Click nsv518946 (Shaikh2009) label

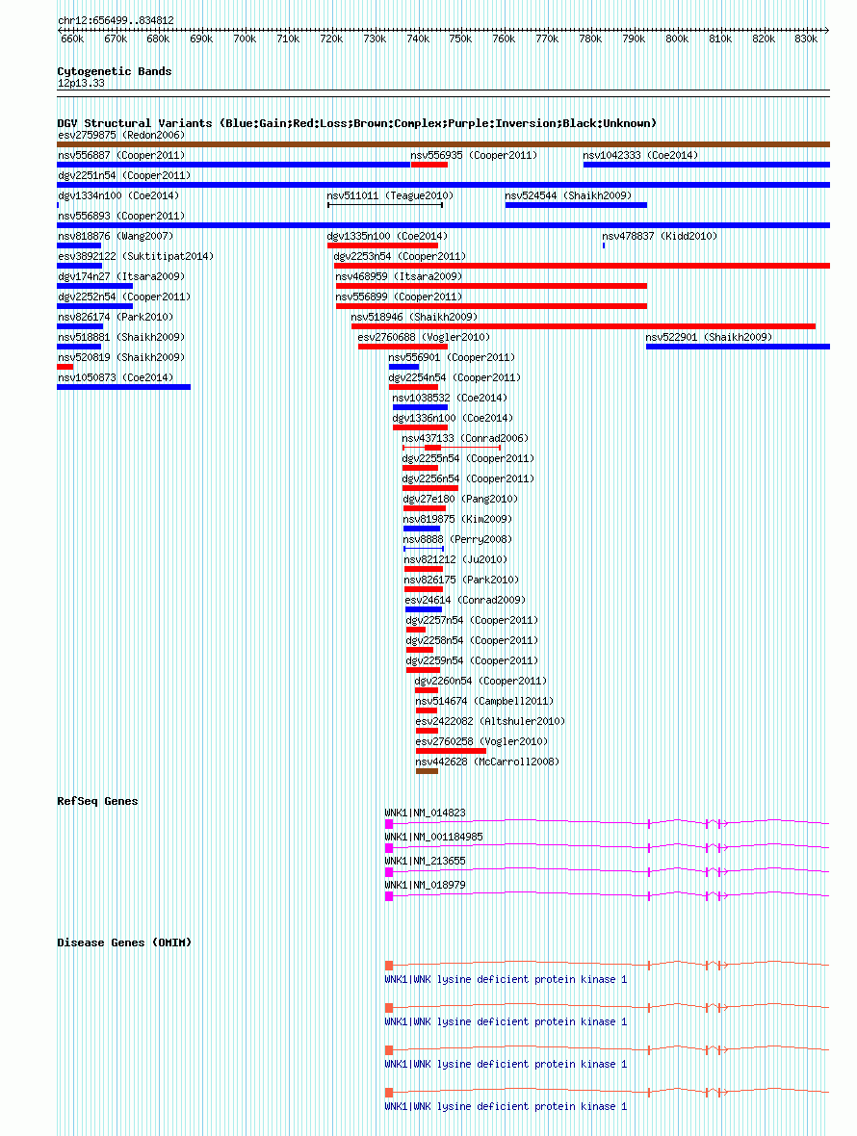(414, 318)
